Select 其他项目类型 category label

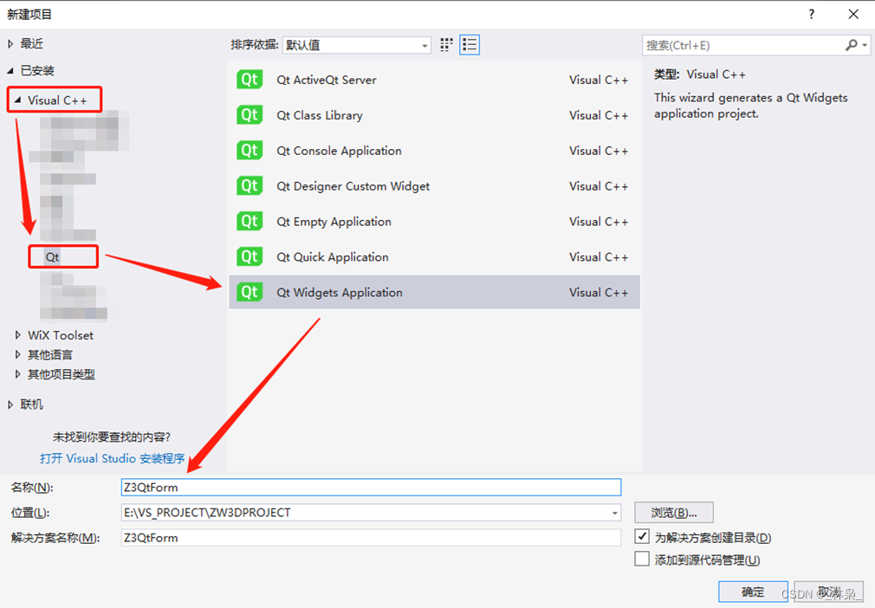click(62, 374)
